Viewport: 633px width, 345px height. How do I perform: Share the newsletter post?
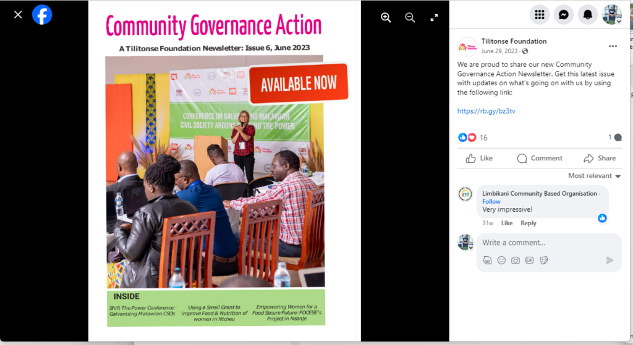[x=600, y=158]
